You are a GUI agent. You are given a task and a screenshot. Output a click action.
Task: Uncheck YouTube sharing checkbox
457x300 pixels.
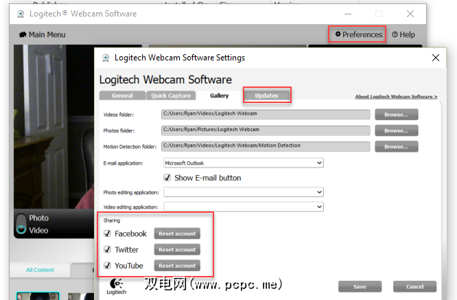[x=107, y=265]
